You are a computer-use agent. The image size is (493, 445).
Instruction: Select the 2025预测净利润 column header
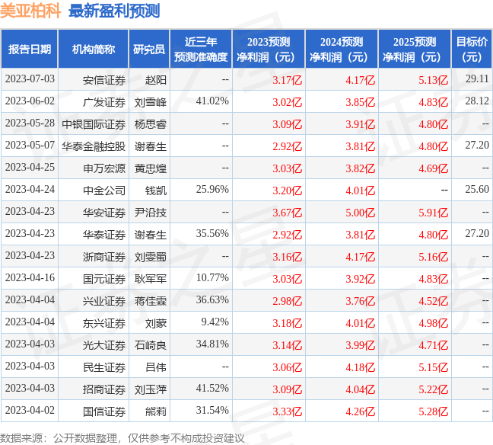click(x=415, y=49)
